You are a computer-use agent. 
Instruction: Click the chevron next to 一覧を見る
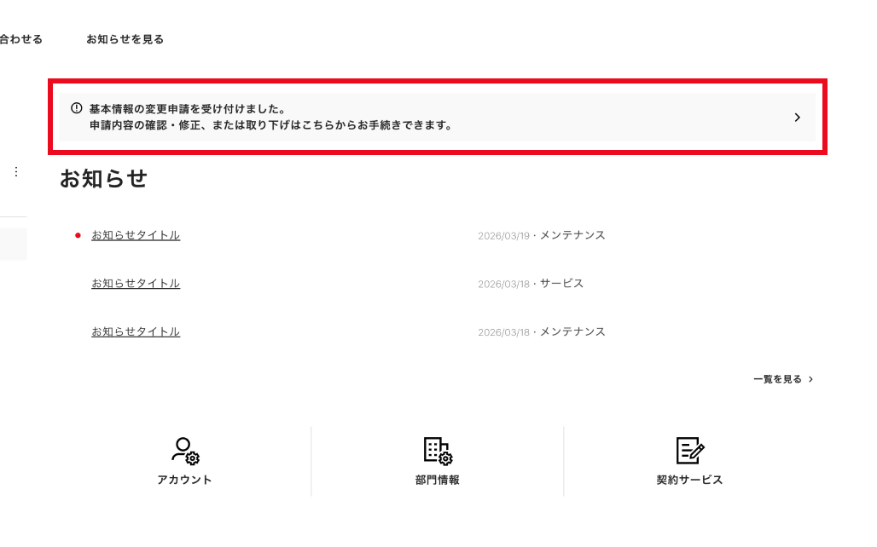811,379
